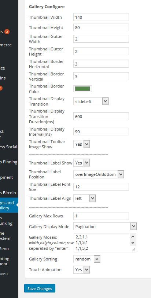Open the Pinning item in the sidebar menu
This screenshot has height=298, width=151.
pos(8,162)
